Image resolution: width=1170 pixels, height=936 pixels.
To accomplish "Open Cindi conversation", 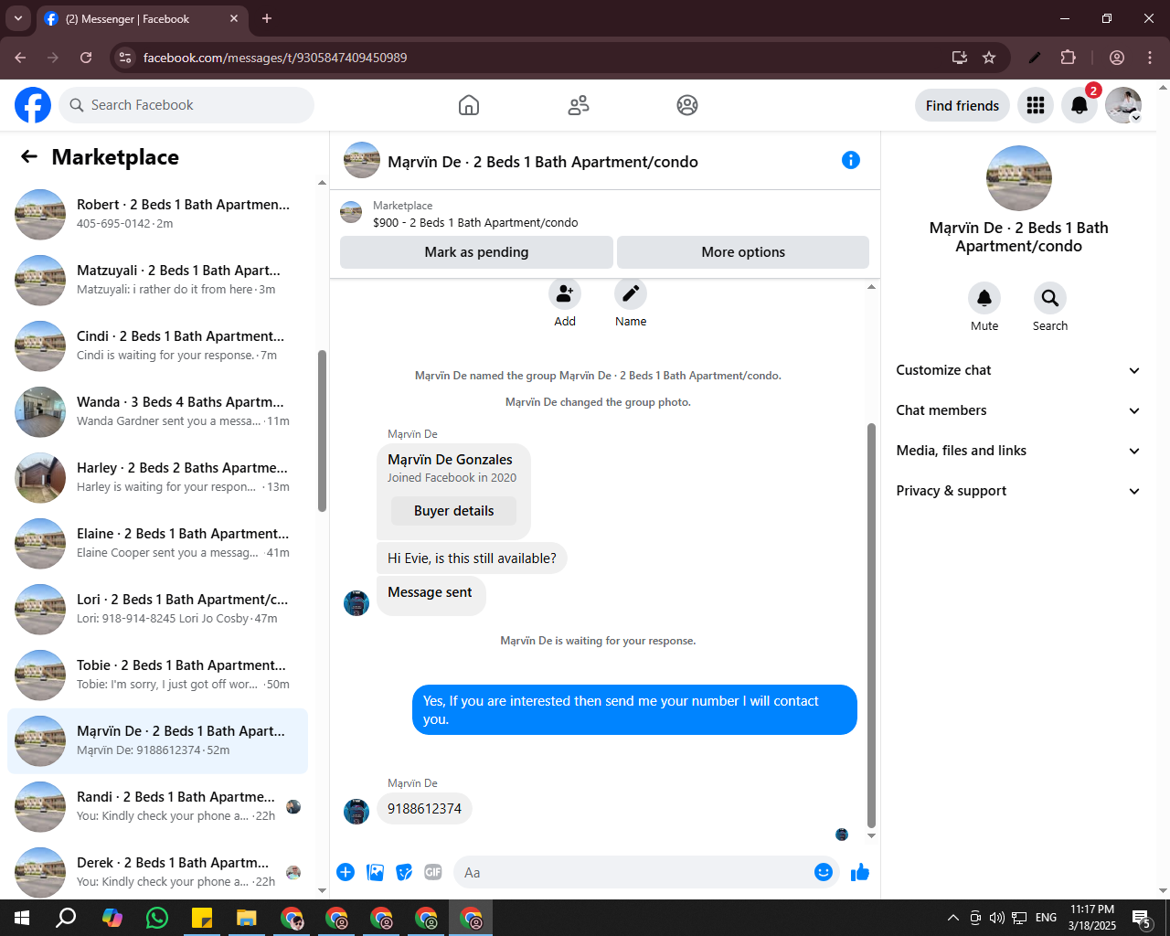I will coord(157,346).
